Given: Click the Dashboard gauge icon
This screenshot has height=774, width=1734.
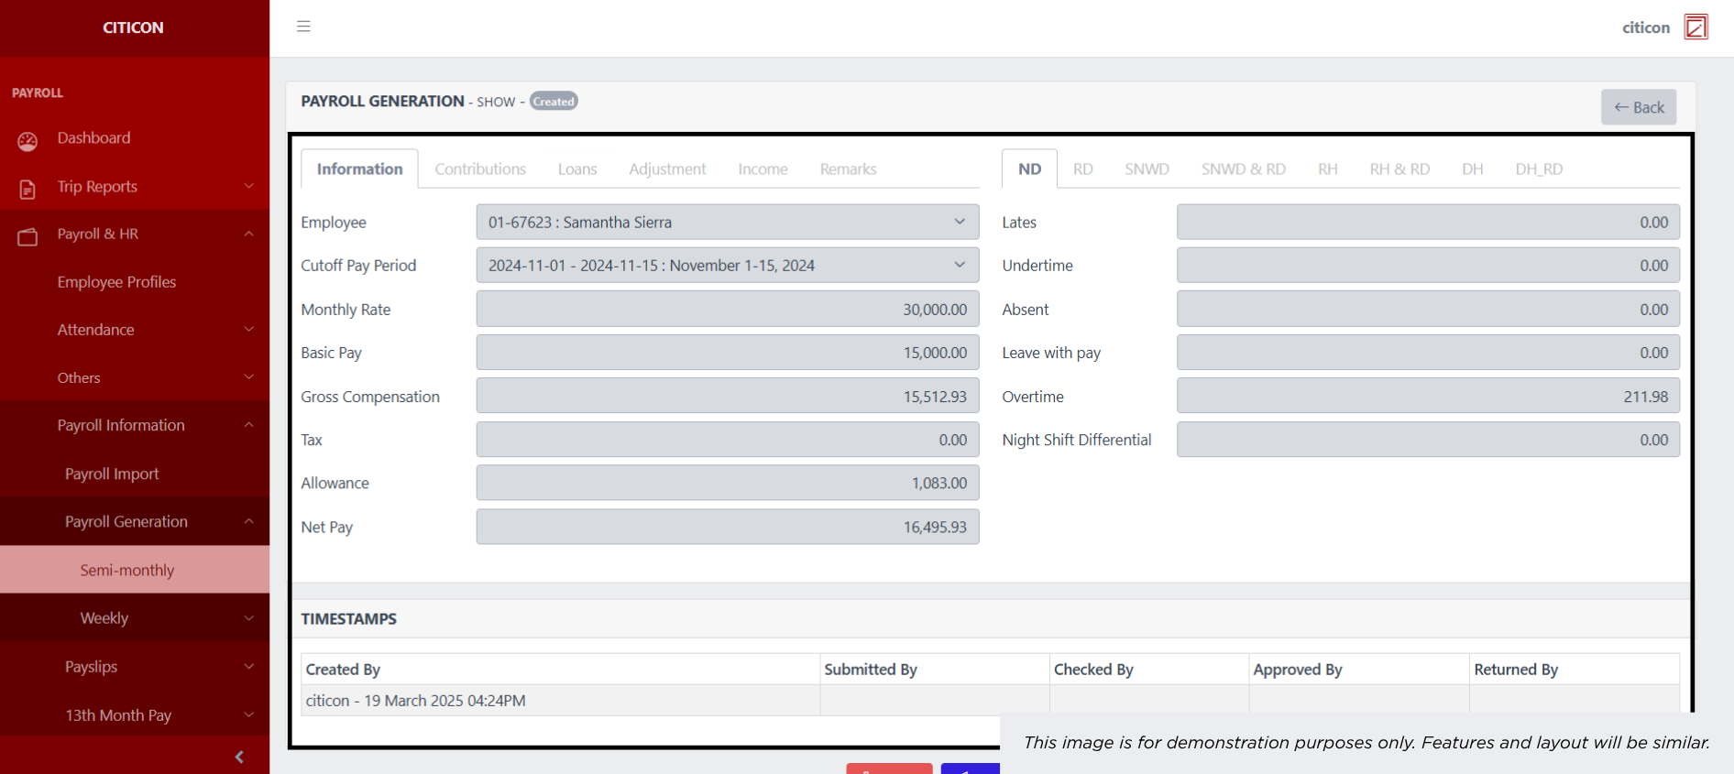Looking at the screenshot, I should pyautogui.click(x=27, y=140).
